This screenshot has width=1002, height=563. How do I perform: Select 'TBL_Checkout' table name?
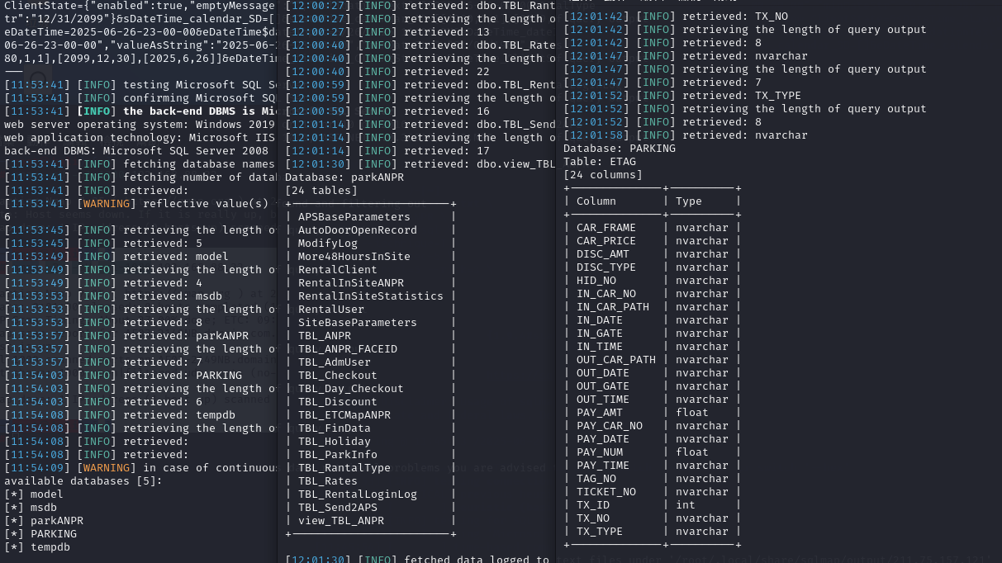[x=338, y=376]
